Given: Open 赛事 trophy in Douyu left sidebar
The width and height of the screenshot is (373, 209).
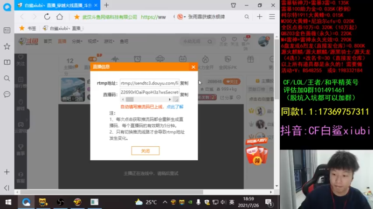Looking at the screenshot, I should click(21, 150).
